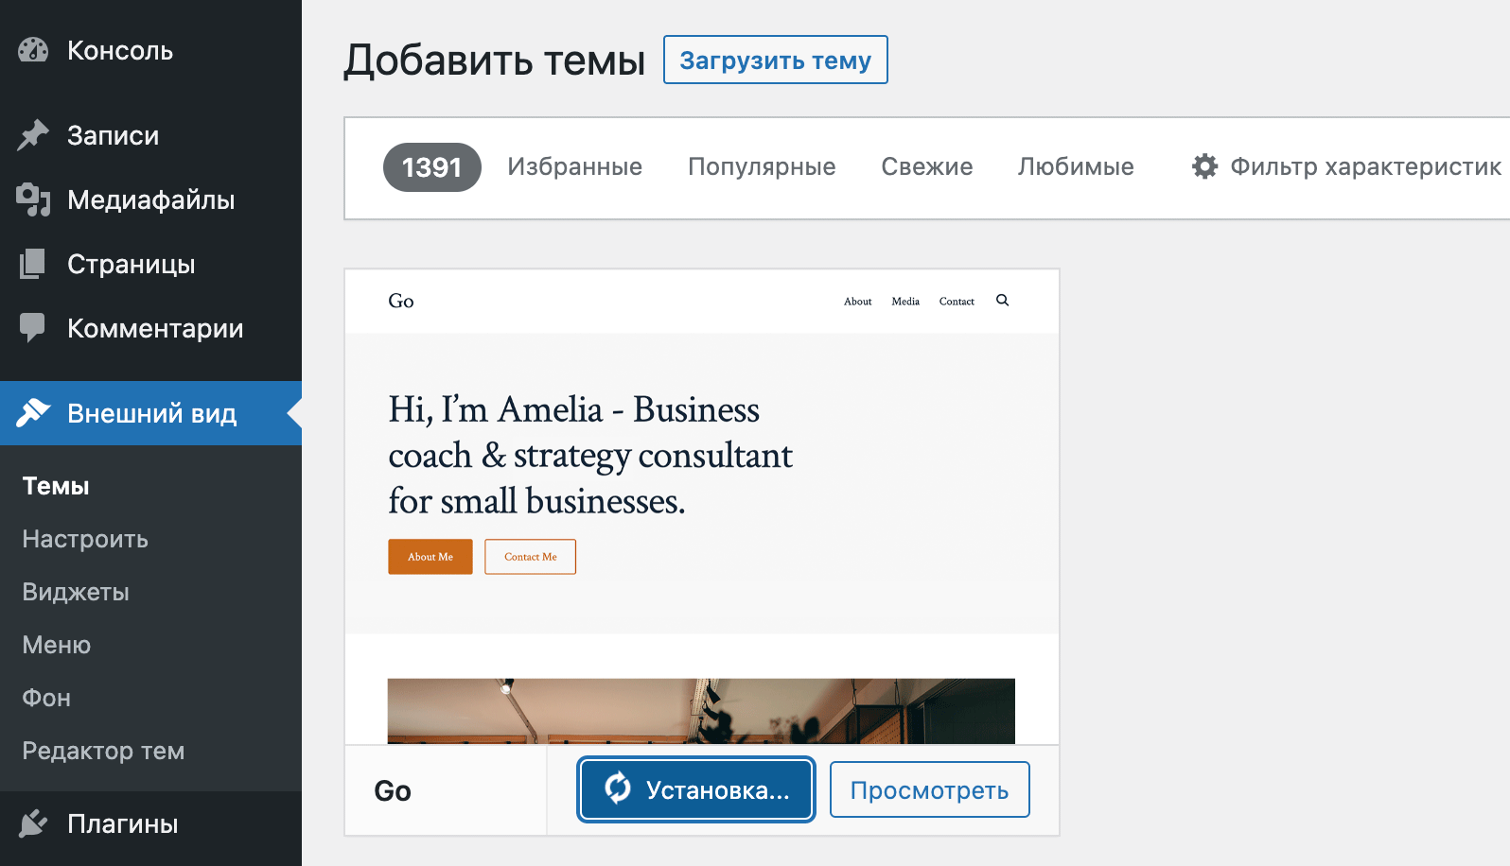The image size is (1510, 866).
Task: Expand the Фильтр характеристик filter
Action: (x=1346, y=167)
